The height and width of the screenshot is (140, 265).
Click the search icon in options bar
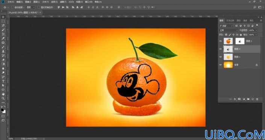255,7
